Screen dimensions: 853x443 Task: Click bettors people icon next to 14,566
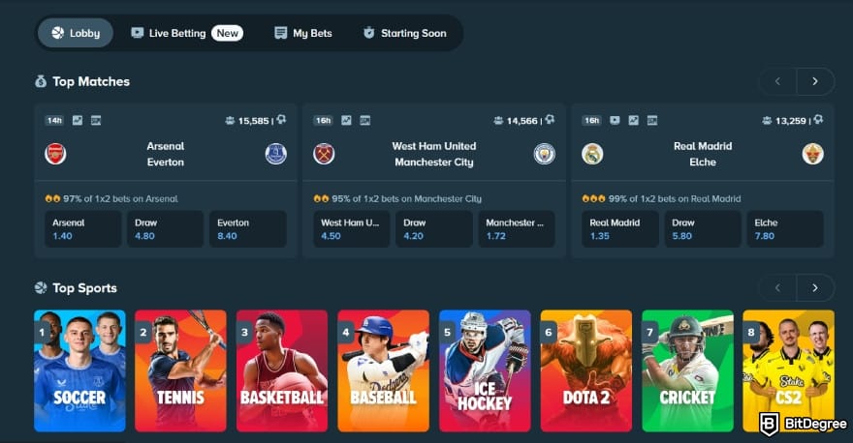(x=498, y=121)
